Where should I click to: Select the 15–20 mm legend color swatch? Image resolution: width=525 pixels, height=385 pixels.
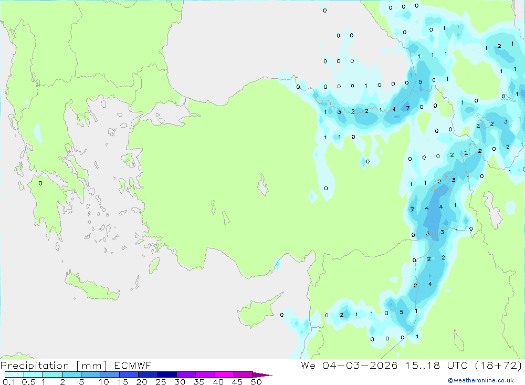coord(129,374)
